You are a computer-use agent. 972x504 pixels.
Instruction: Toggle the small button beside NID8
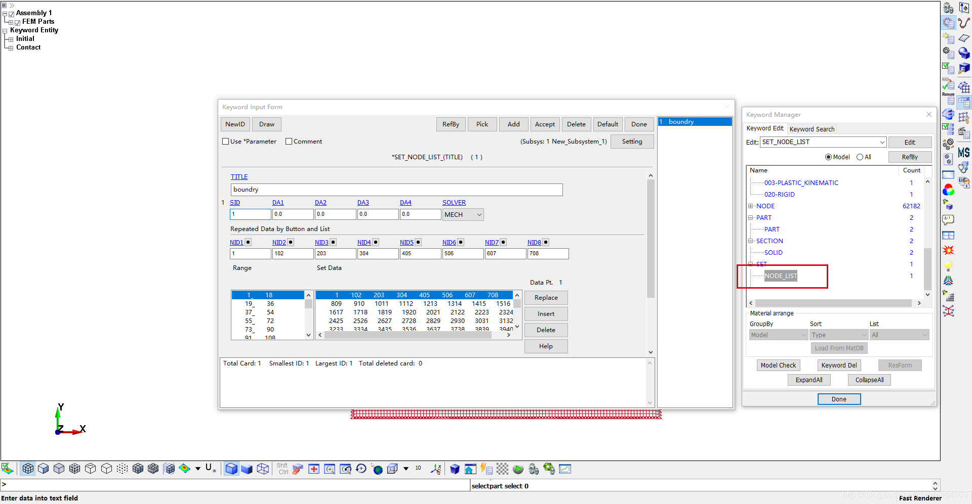pyautogui.click(x=546, y=242)
